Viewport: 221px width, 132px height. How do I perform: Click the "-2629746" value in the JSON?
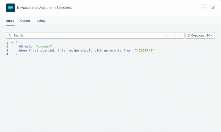[145, 50]
